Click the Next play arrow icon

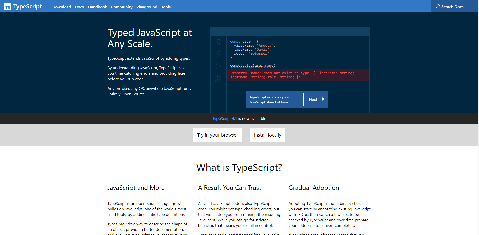pos(323,99)
